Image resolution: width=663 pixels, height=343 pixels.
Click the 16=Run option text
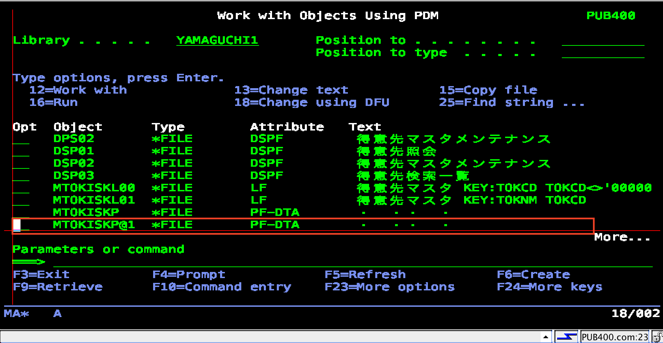[x=53, y=102]
